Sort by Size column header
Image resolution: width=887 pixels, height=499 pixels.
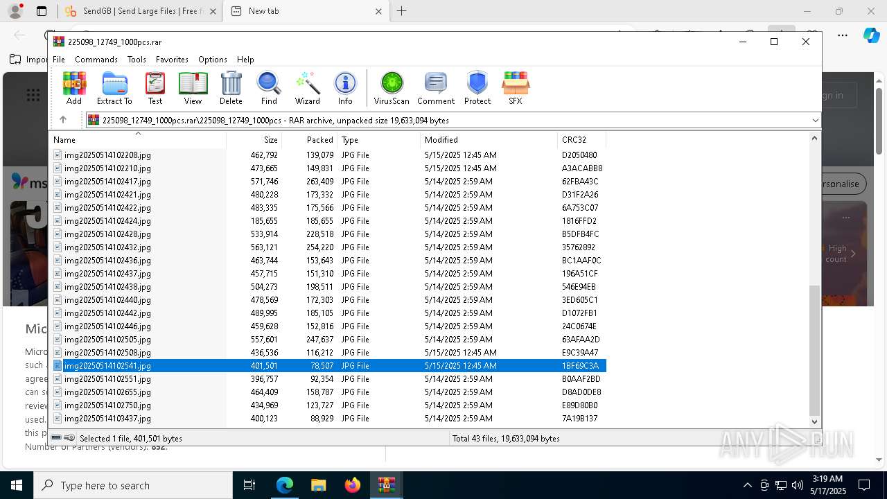254,140
